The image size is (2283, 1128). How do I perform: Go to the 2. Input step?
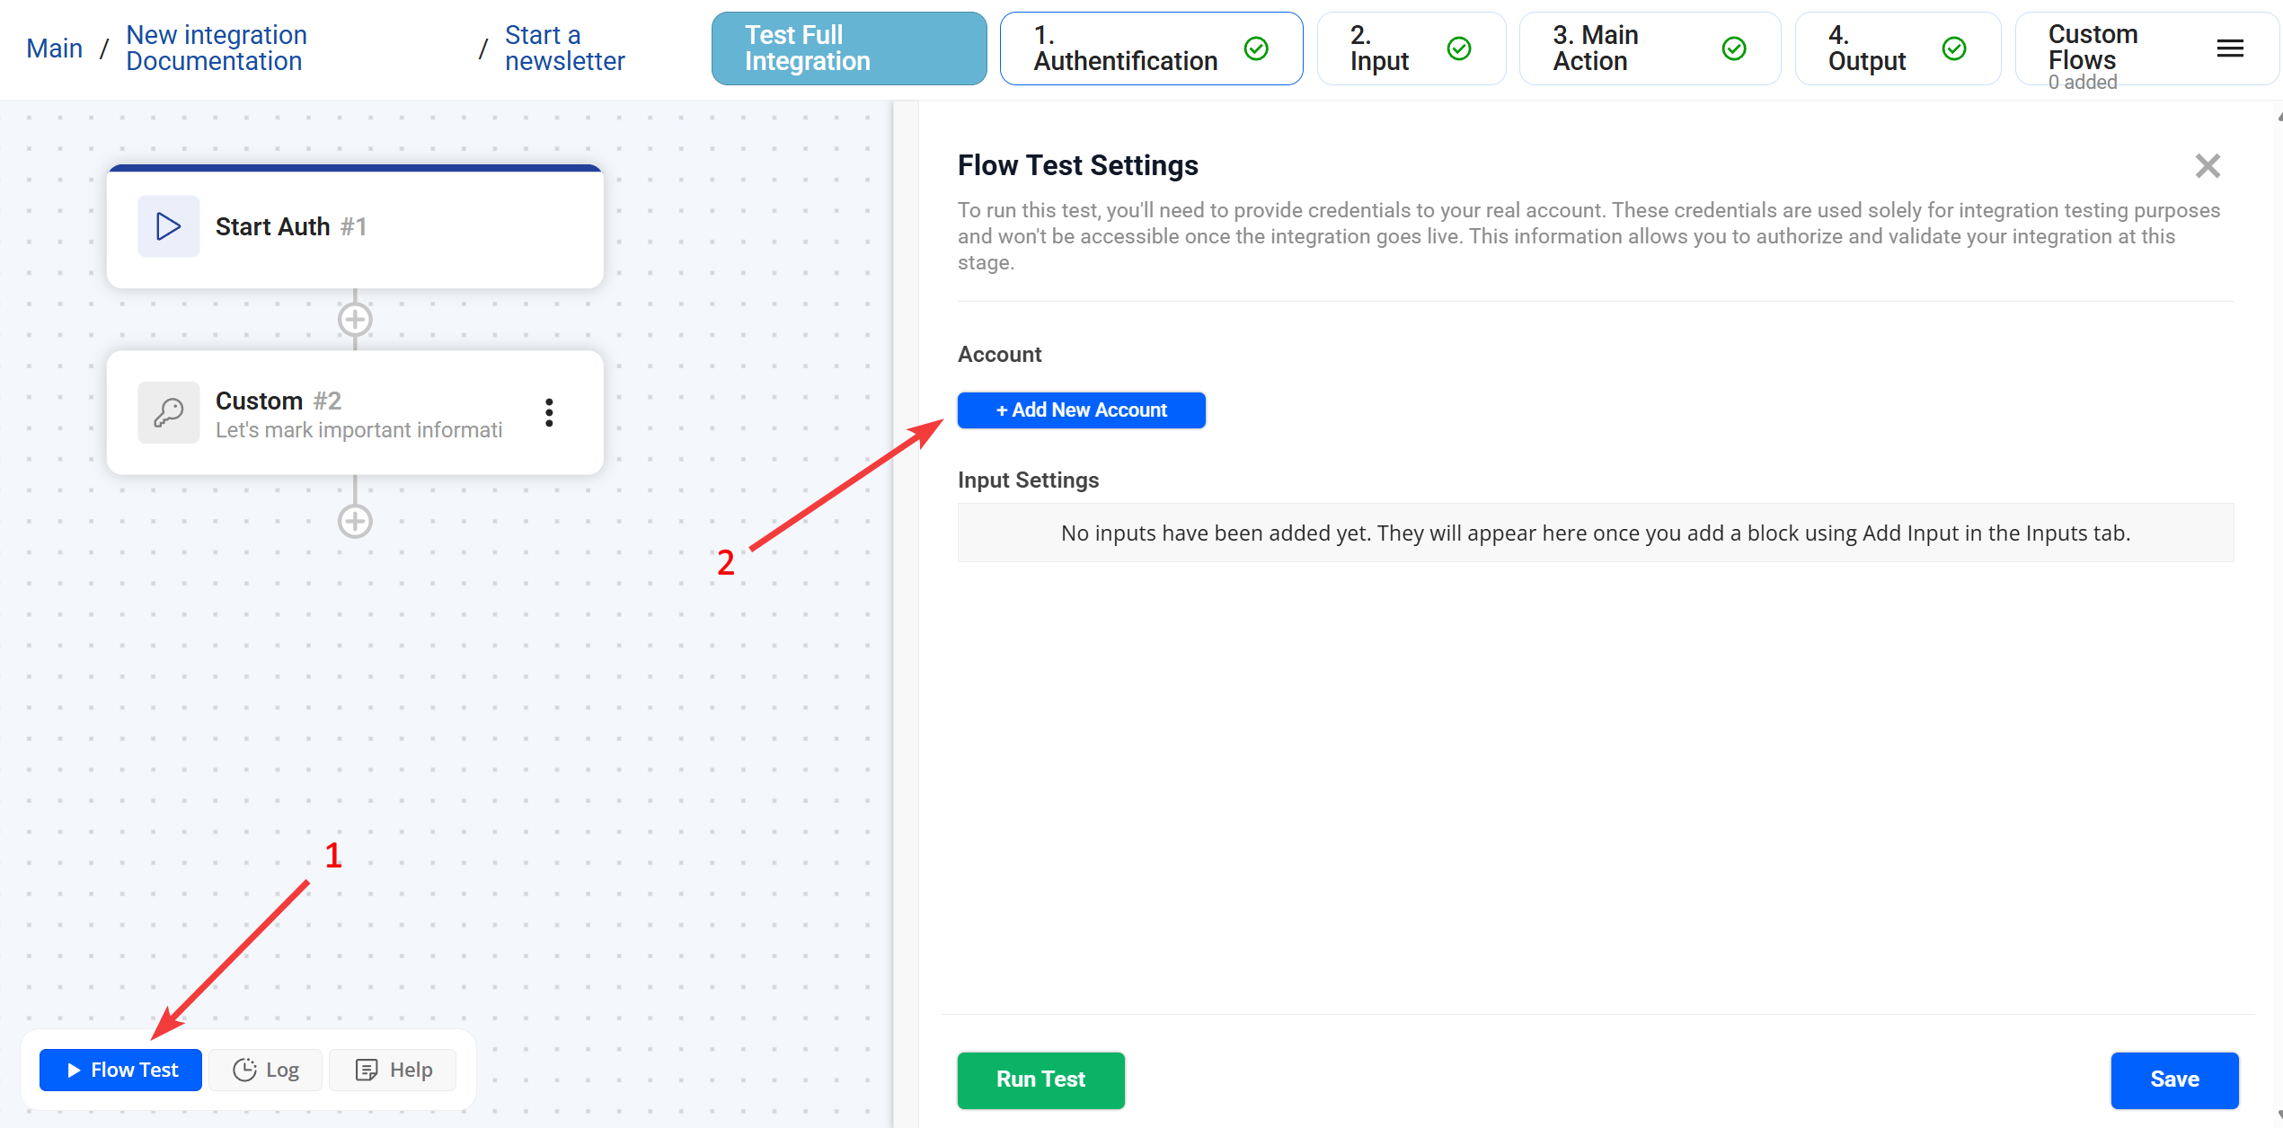point(1410,48)
